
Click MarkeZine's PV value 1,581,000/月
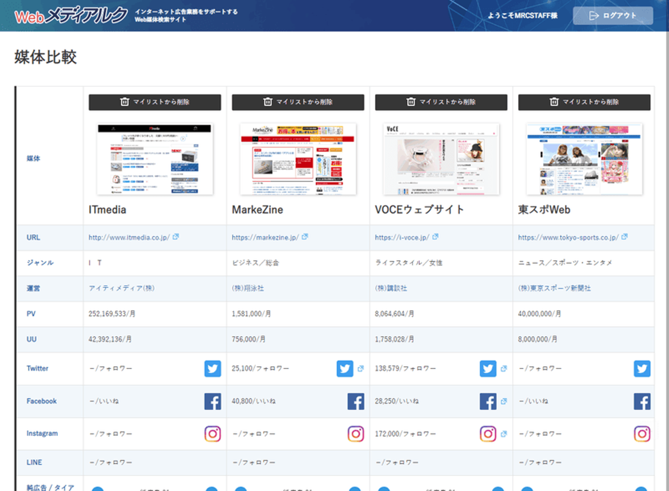tap(251, 314)
